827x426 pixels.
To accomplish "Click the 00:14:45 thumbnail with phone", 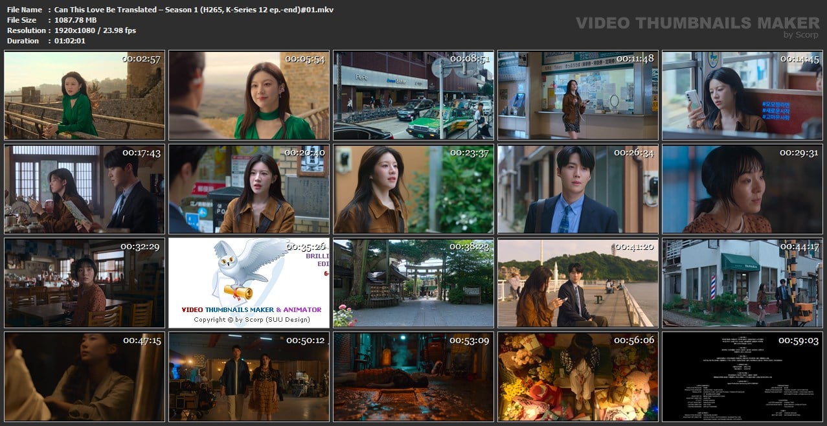I will tap(742, 95).
